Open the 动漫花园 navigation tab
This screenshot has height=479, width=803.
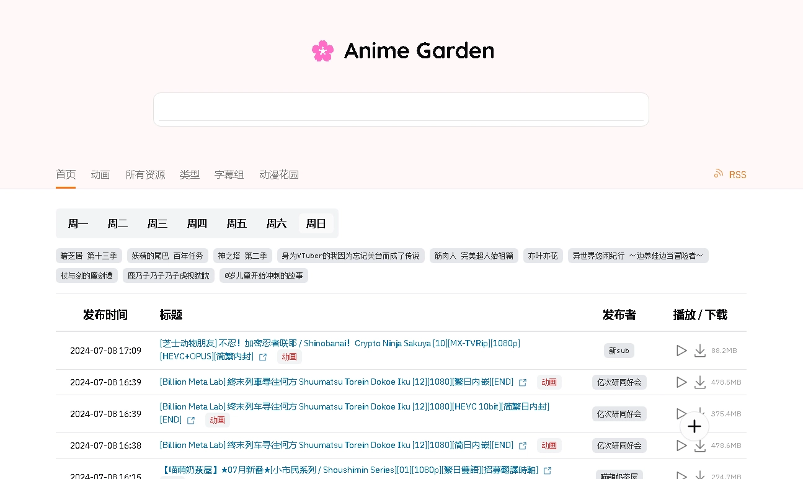(x=279, y=174)
